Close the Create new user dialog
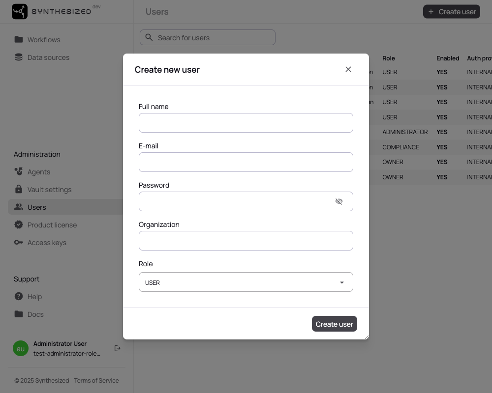Screen dimensions: 492x393 pos(348,69)
